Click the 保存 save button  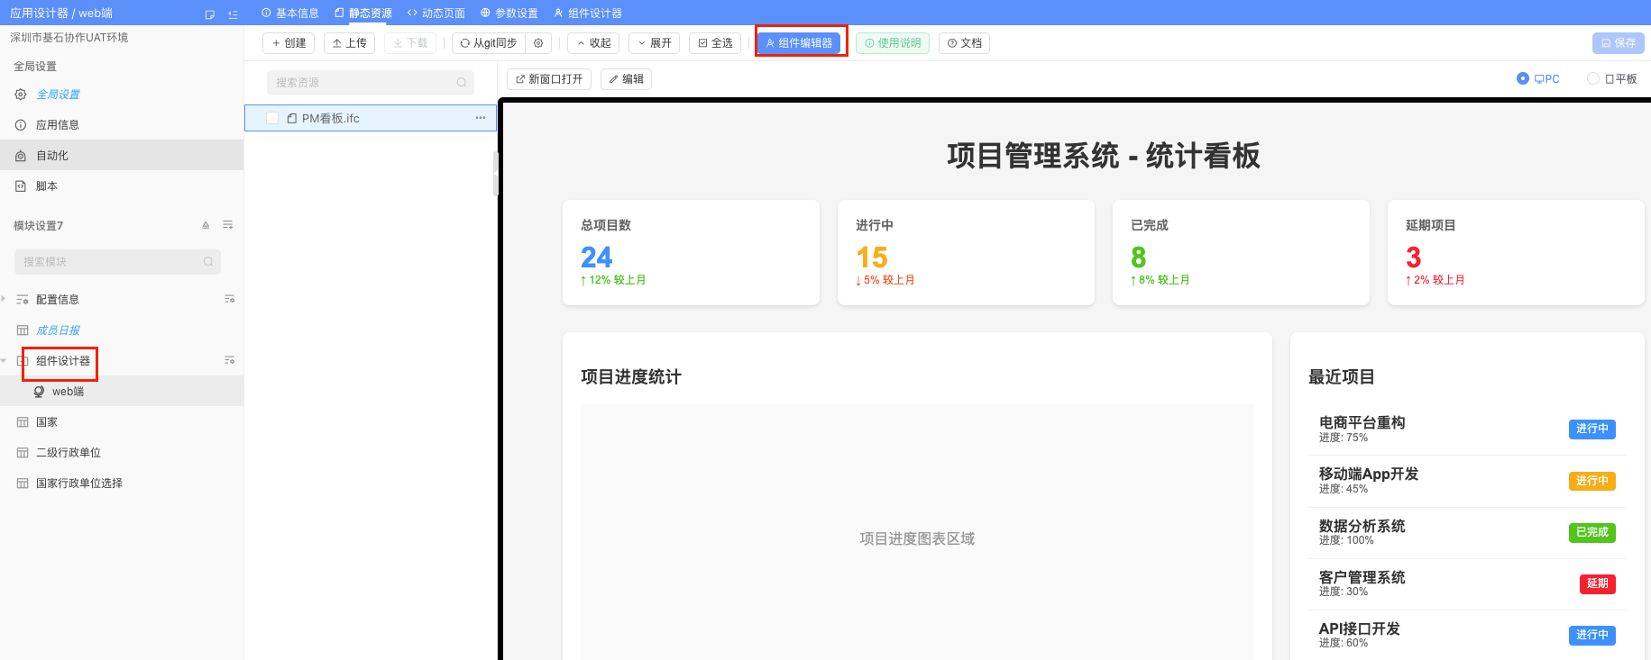tap(1619, 43)
